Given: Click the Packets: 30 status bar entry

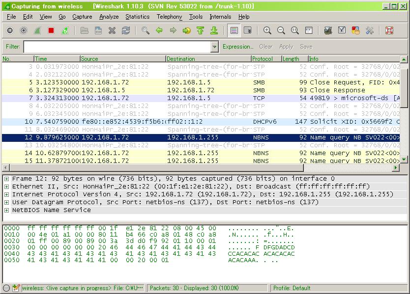Looking at the screenshot, I should [x=194, y=288].
